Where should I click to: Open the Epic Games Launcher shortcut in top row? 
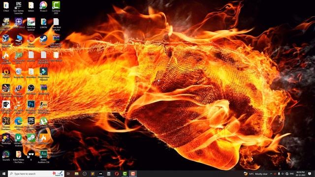click(x=19, y=8)
